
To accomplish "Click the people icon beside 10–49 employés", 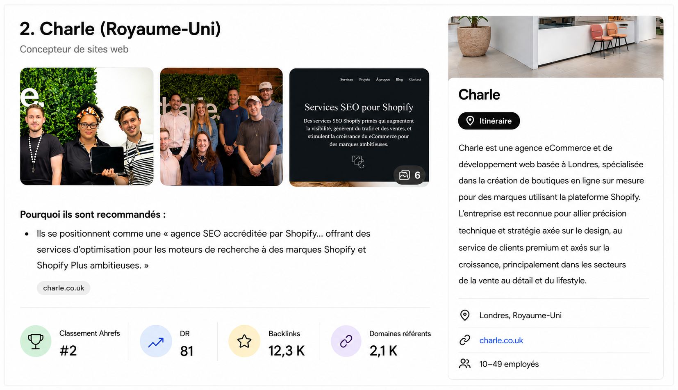I will [x=465, y=364].
